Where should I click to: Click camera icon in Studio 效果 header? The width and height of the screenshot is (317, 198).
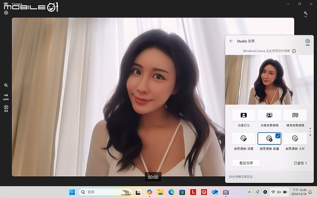click(308, 41)
